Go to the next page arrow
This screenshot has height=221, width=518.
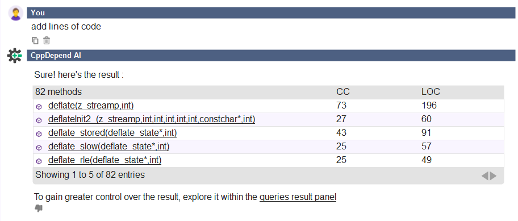(493, 176)
